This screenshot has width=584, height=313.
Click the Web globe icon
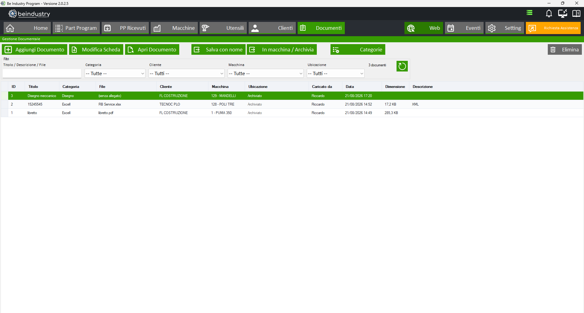pyautogui.click(x=411, y=28)
